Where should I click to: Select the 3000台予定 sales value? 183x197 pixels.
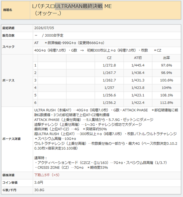(x=54, y=35)
